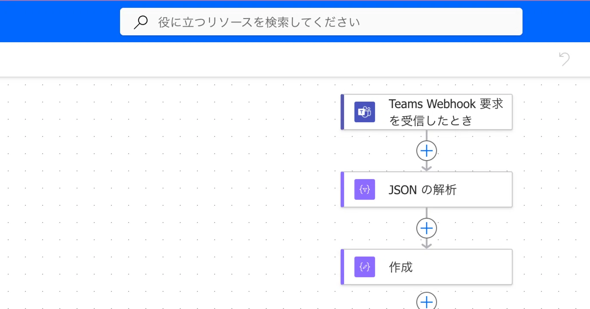The image size is (590, 309).
Task: Add step below the 作成 action
Action: [427, 301]
